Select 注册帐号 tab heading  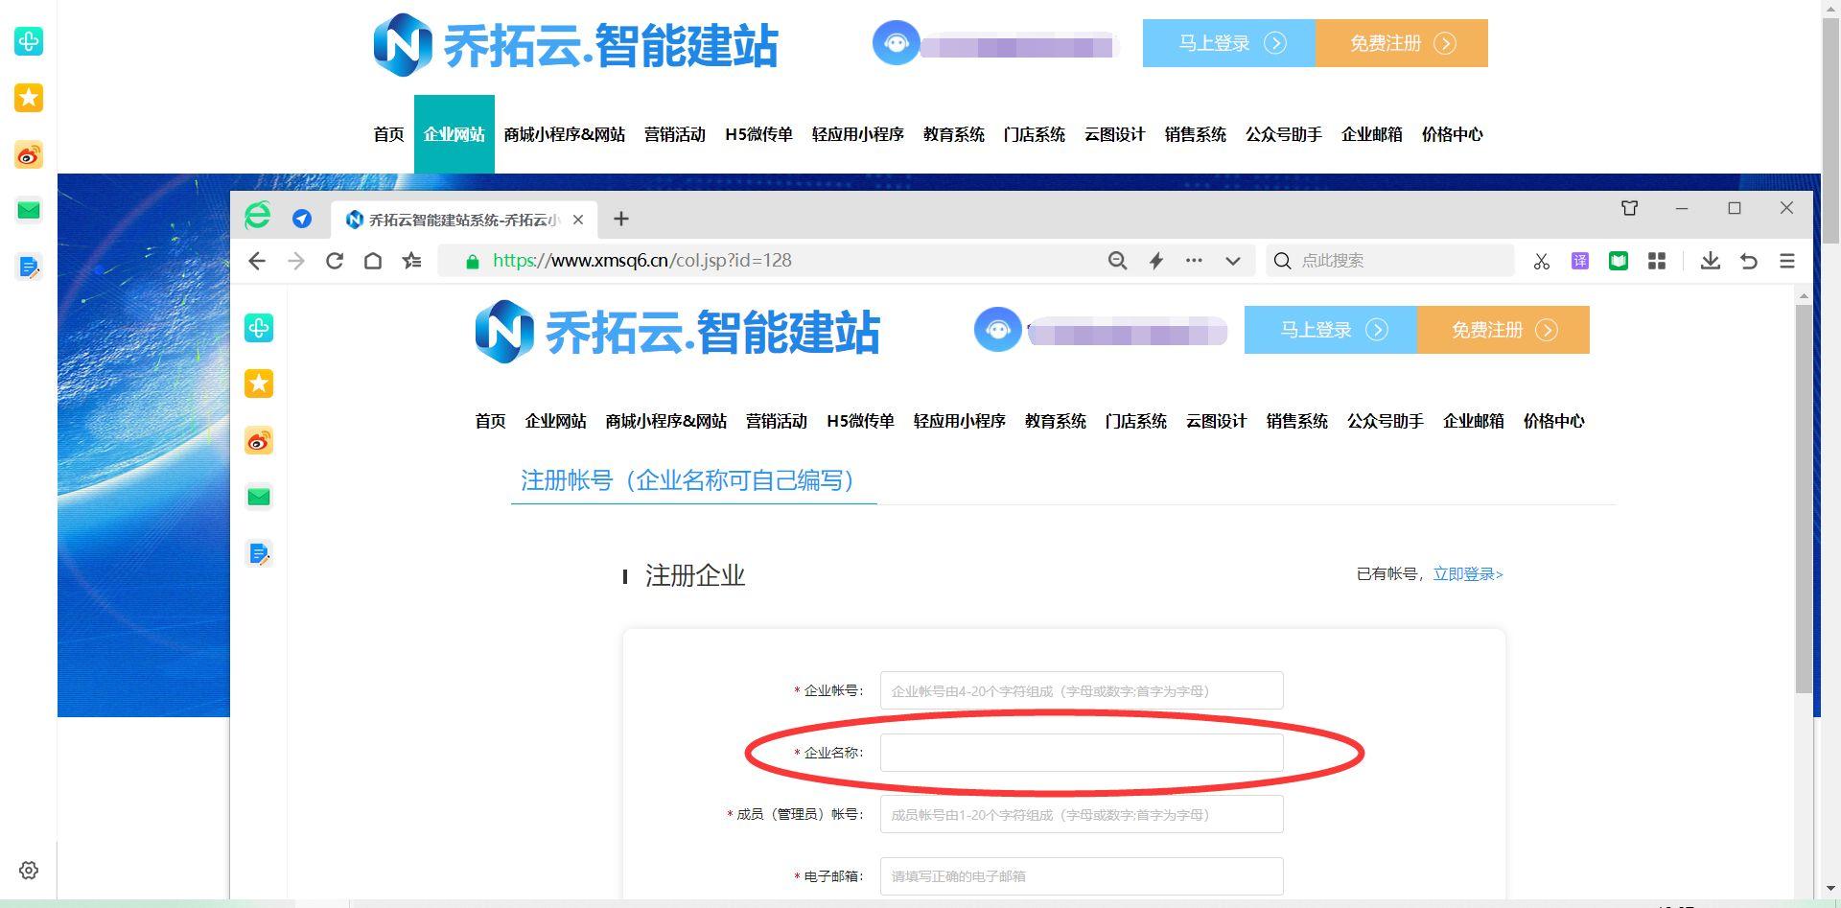tap(693, 480)
